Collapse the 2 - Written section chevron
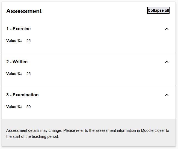The height and width of the screenshot is (149, 178). 167,62
